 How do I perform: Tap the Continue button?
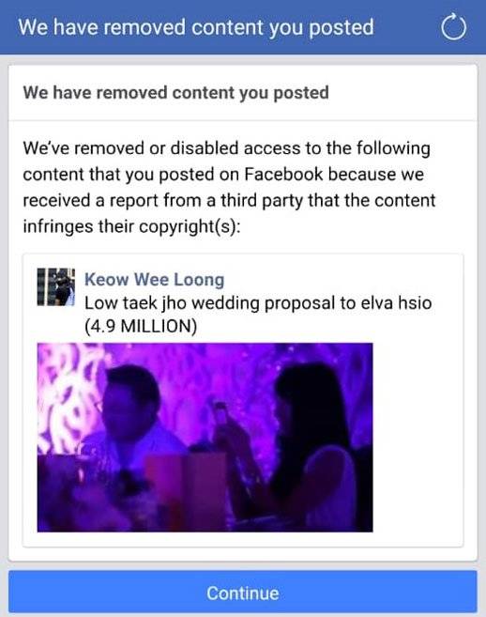point(243,593)
